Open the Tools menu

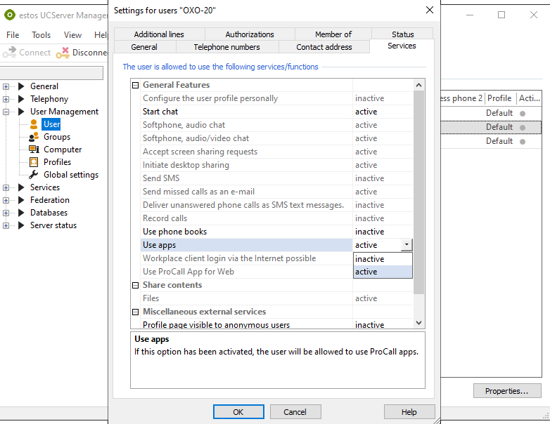(x=41, y=35)
